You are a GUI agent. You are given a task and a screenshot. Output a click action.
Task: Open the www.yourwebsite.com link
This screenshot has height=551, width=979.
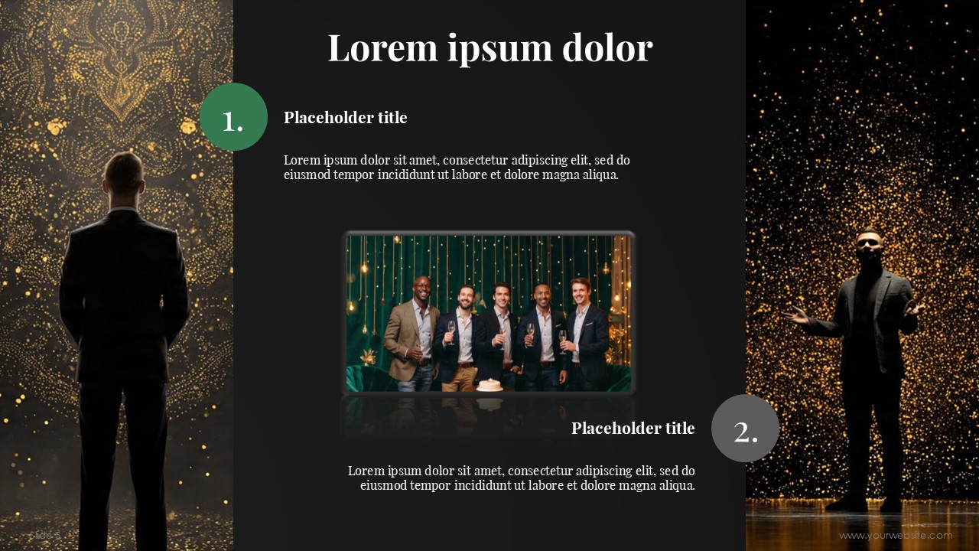[x=896, y=536]
